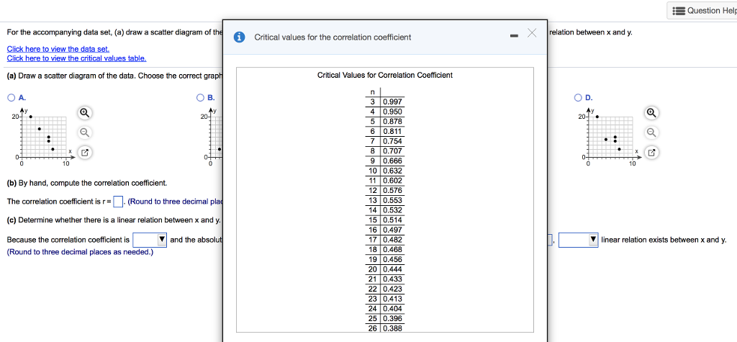
Task: Click the info icon in the dialog header
Action: coord(240,37)
